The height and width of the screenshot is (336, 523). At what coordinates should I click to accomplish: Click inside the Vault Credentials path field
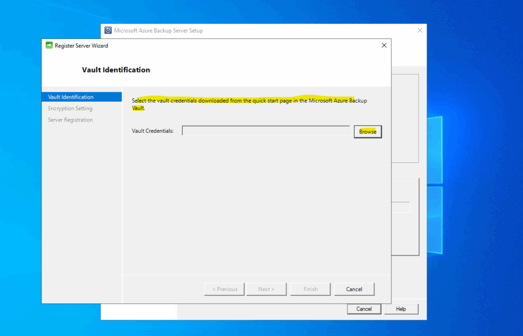click(x=266, y=131)
